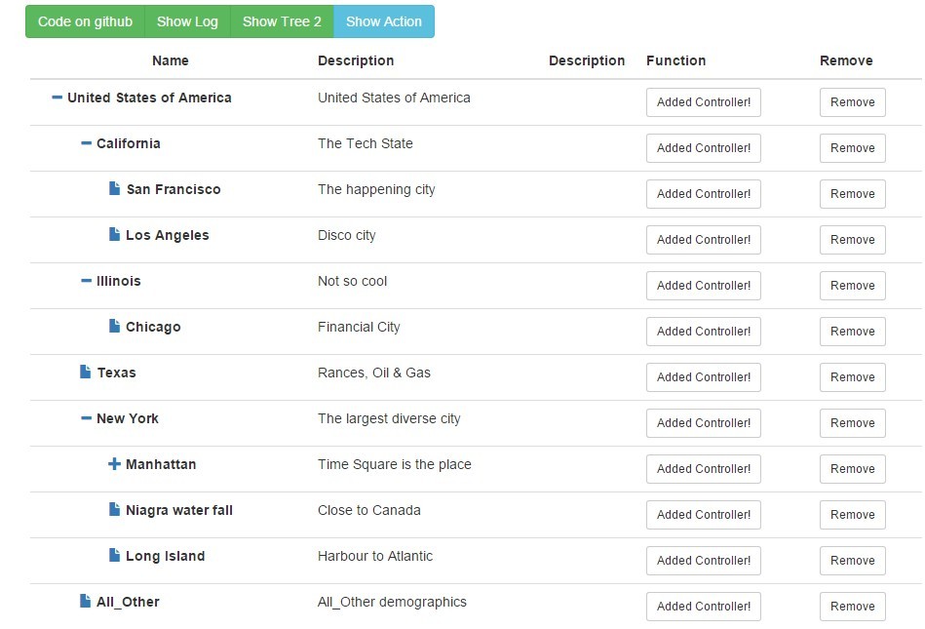Click the leaf icon beside All_Other
This screenshot has width=925, height=629.
pyautogui.click(x=85, y=602)
